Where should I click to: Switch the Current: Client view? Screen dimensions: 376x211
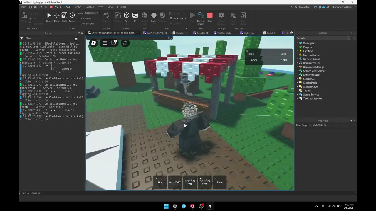pyautogui.click(x=201, y=19)
